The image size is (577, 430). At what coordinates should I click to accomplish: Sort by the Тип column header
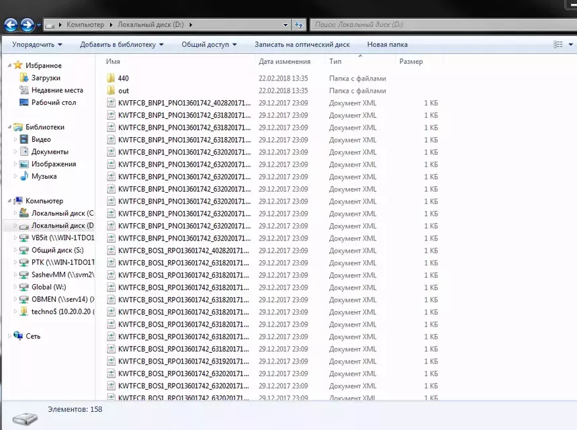[x=335, y=62]
